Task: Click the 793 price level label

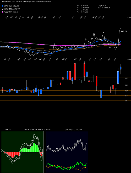Action: [x=126, y=91]
